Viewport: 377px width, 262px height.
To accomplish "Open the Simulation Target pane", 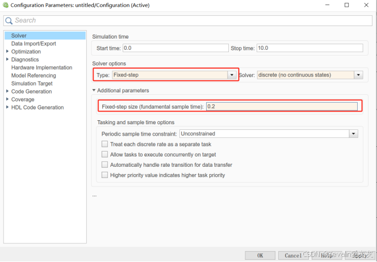I will [32, 83].
